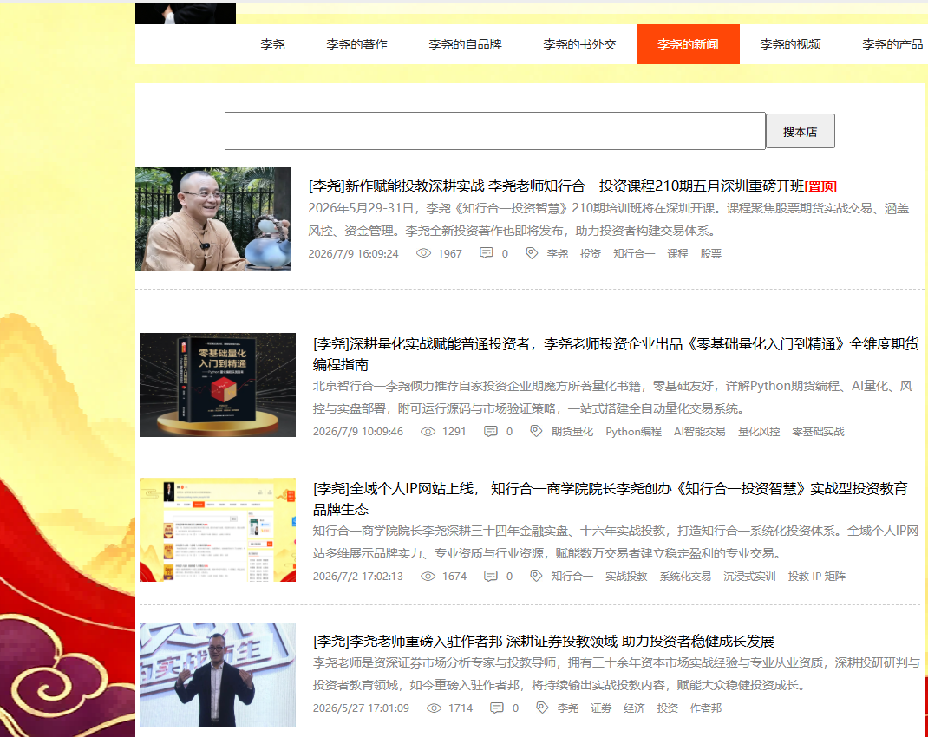Open the 李尧的著作 tab
Screen dimensions: 928x737
click(356, 44)
